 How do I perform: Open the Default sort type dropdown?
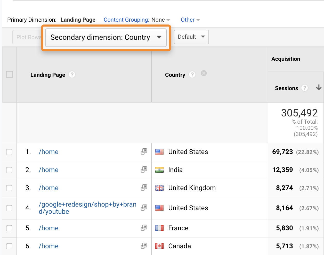coord(191,37)
